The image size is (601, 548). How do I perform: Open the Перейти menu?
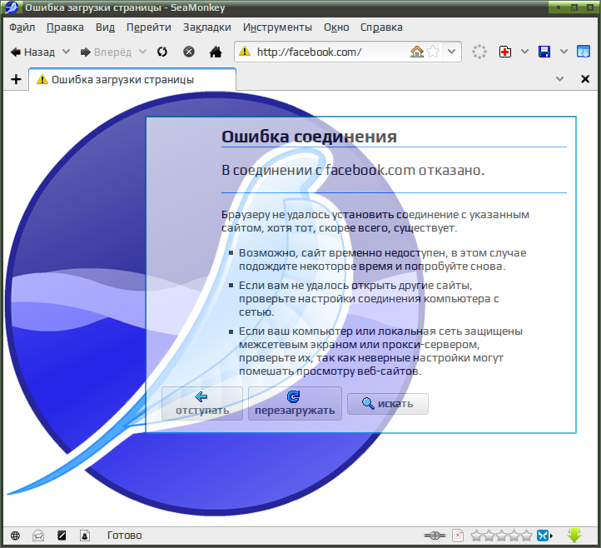(149, 27)
